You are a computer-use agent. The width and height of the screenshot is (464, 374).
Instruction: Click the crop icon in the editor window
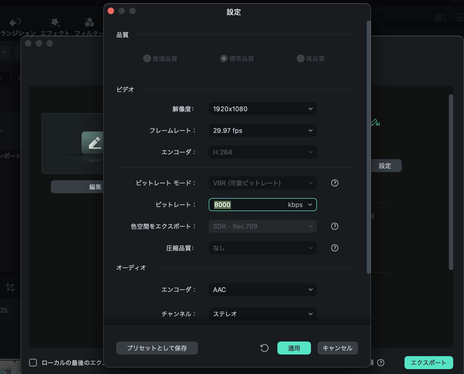tap(10, 287)
